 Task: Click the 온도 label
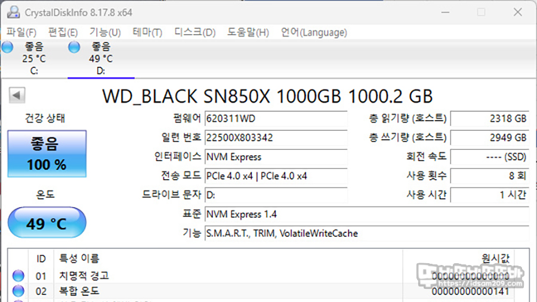pos(45,195)
